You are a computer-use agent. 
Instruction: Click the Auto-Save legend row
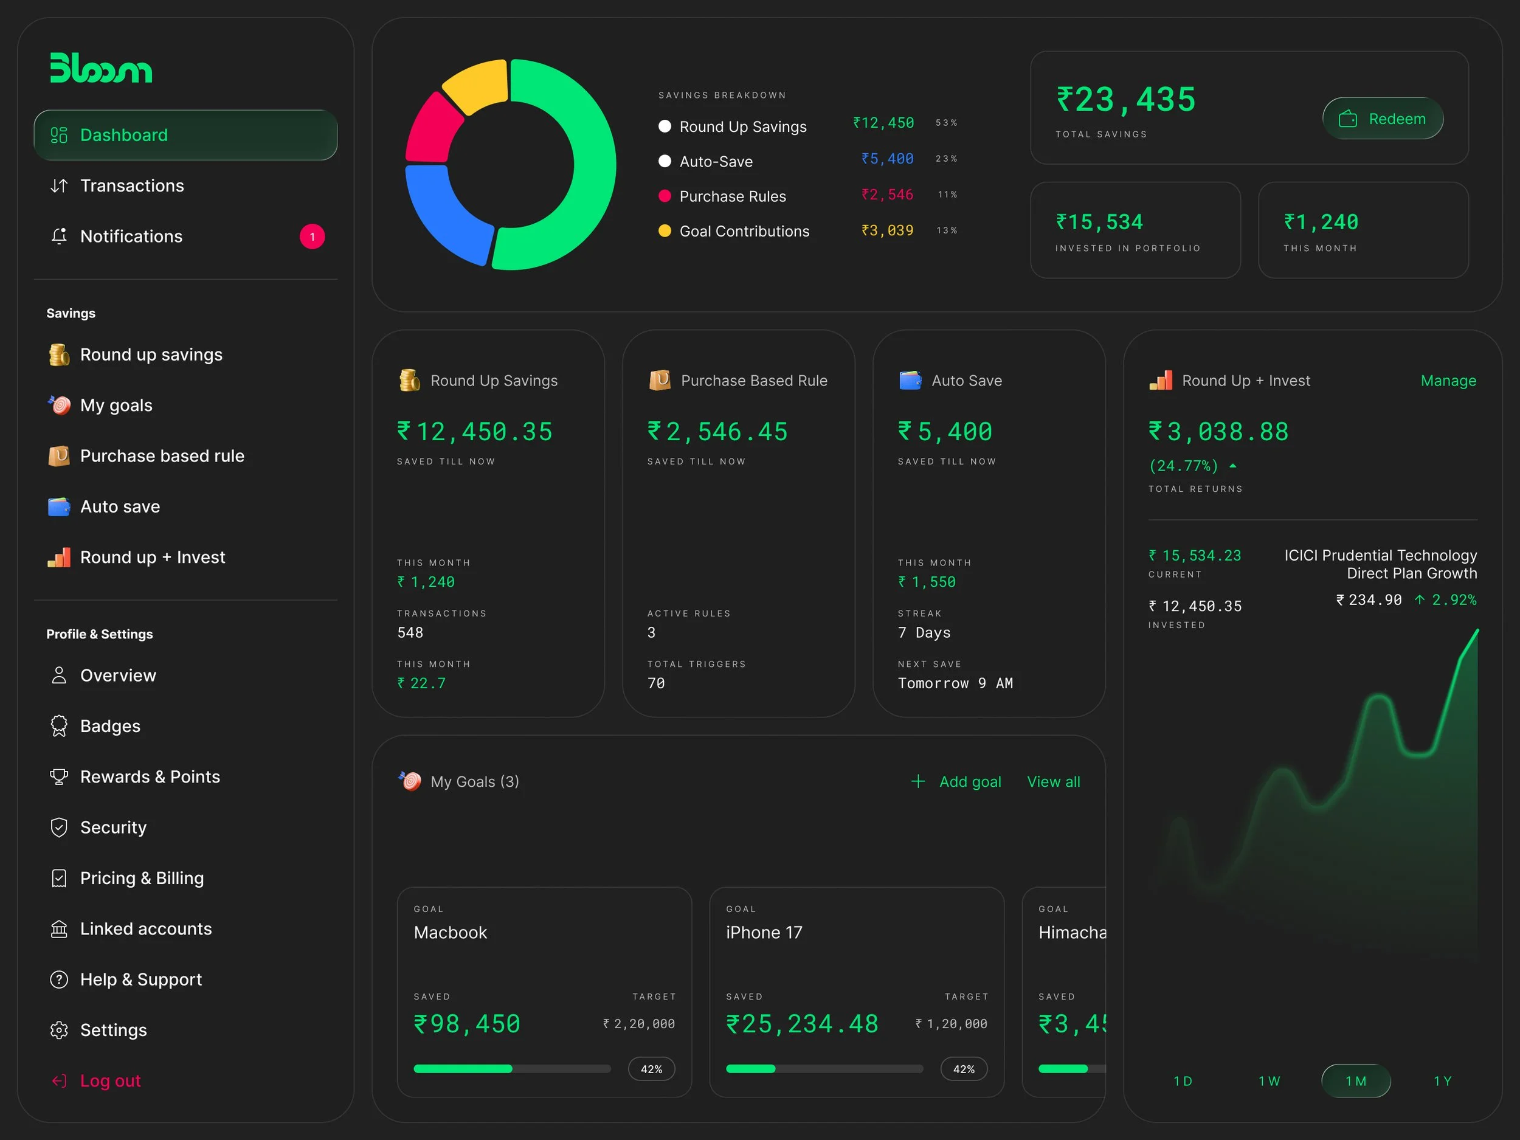click(x=808, y=161)
